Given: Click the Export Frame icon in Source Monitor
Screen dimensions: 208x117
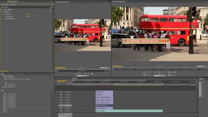Looking at the screenshot, I should tap(92, 74).
